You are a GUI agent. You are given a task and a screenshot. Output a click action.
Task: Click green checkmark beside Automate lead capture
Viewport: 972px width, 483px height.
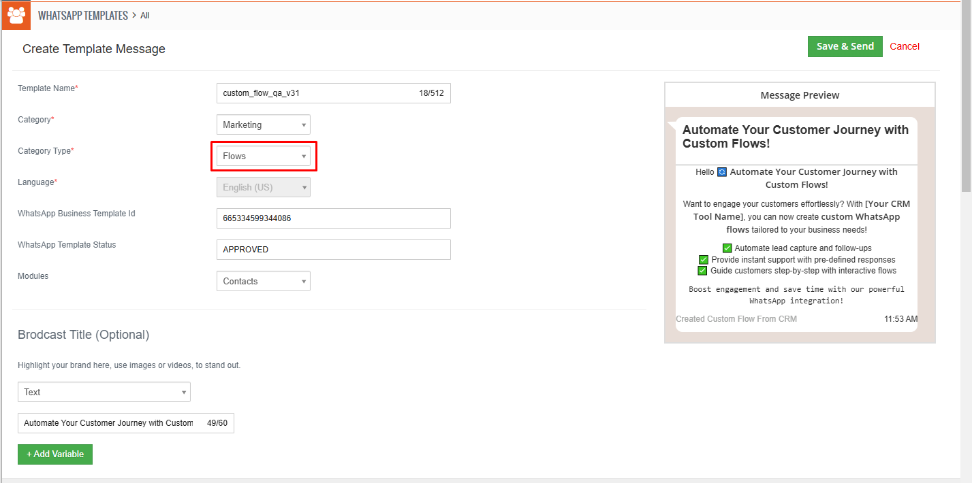click(727, 248)
